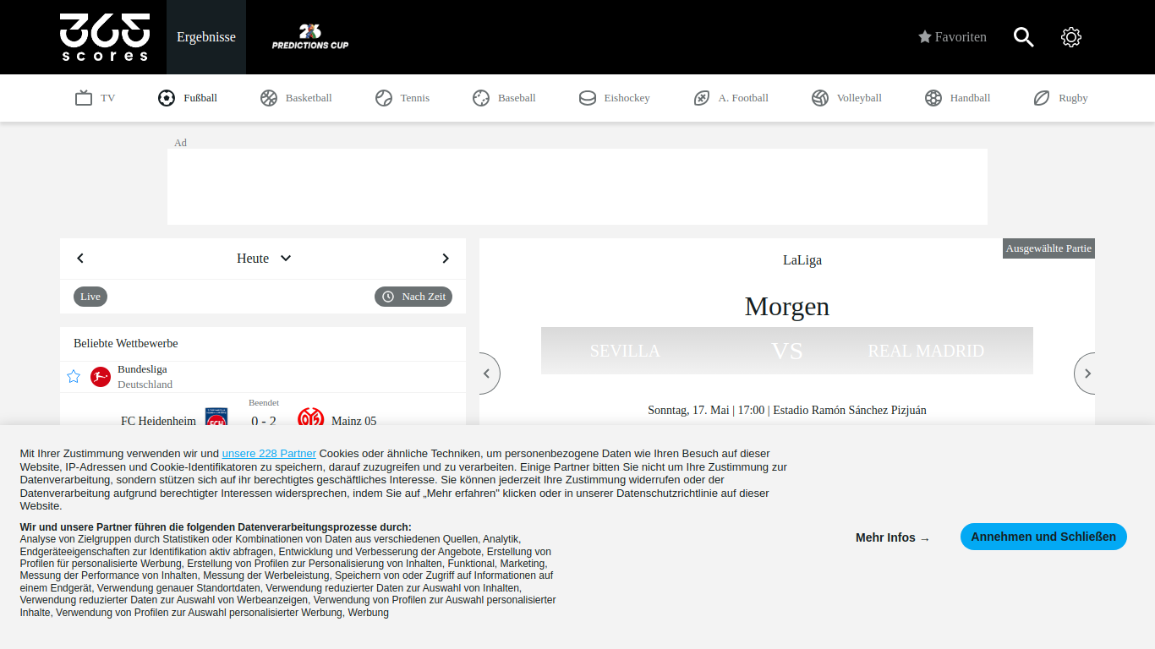Screen dimensions: 1155x649
Task: Click the REAL MADRID team name
Action: [x=926, y=351]
